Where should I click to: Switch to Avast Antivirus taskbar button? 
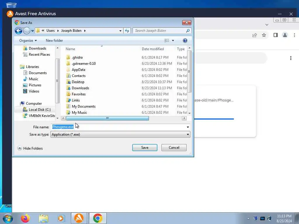coord(79,218)
